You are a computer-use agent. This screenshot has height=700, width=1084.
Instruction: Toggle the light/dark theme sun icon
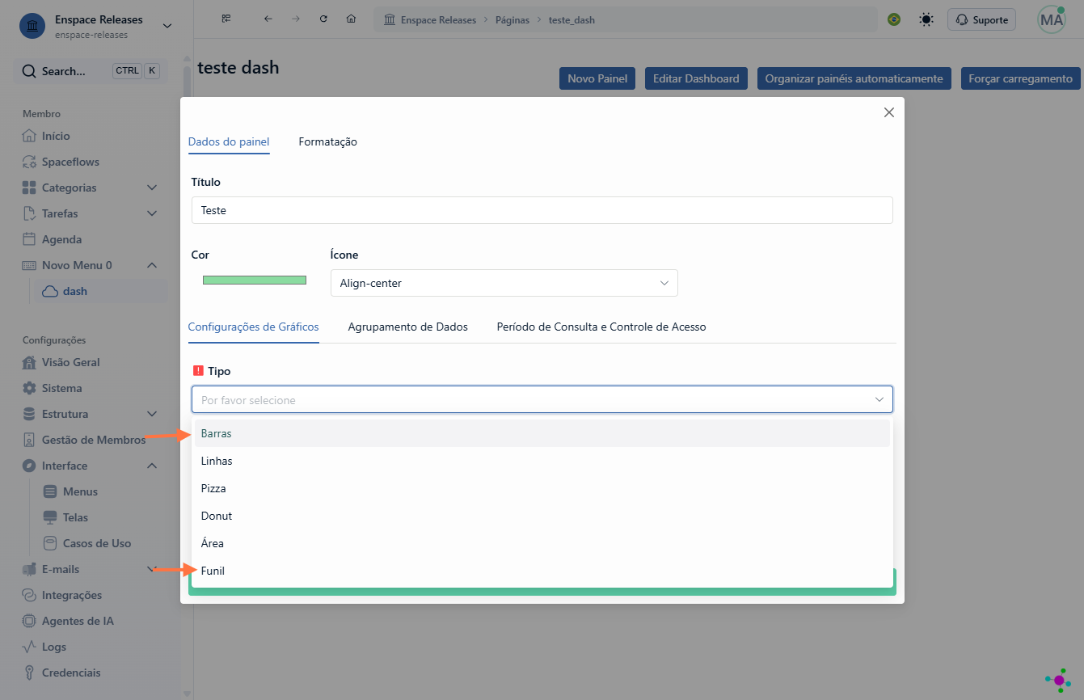coord(926,19)
